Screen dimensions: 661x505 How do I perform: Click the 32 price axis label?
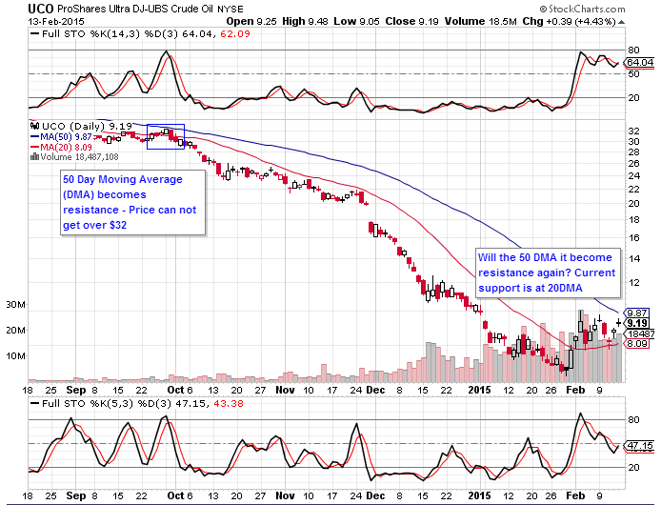point(633,131)
